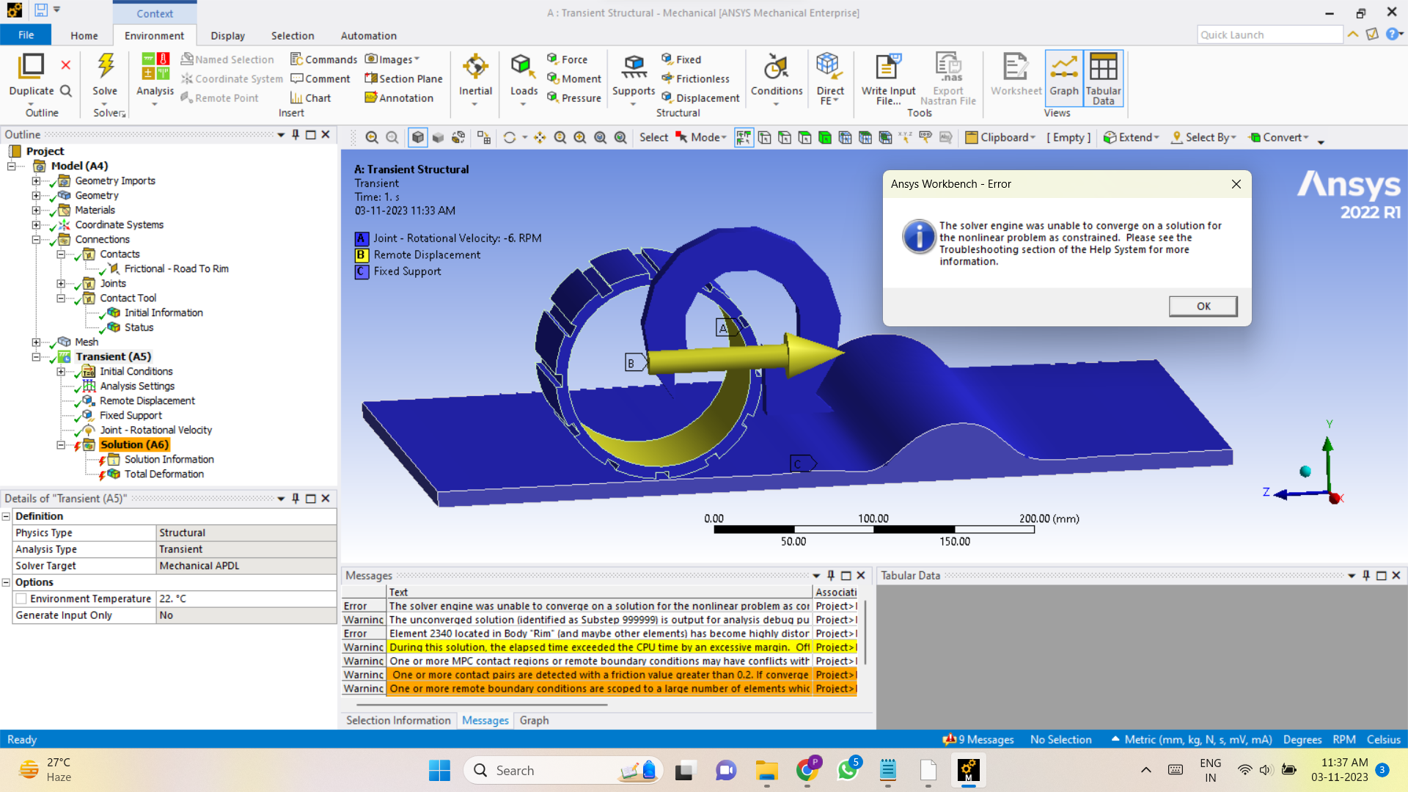Toggle pin on Messages panel

pos(831,576)
